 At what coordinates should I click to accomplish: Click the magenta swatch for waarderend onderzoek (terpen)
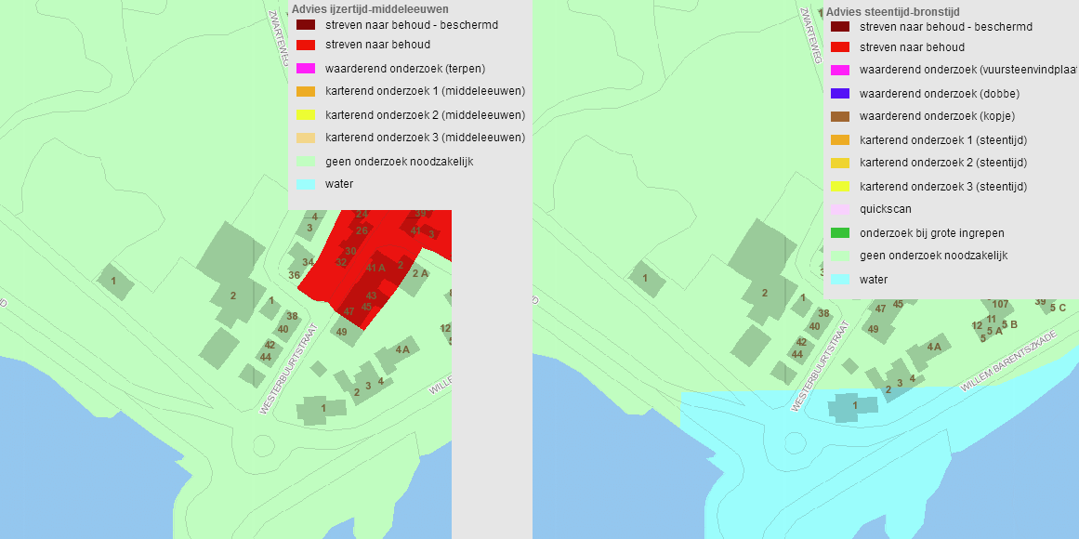coord(306,69)
